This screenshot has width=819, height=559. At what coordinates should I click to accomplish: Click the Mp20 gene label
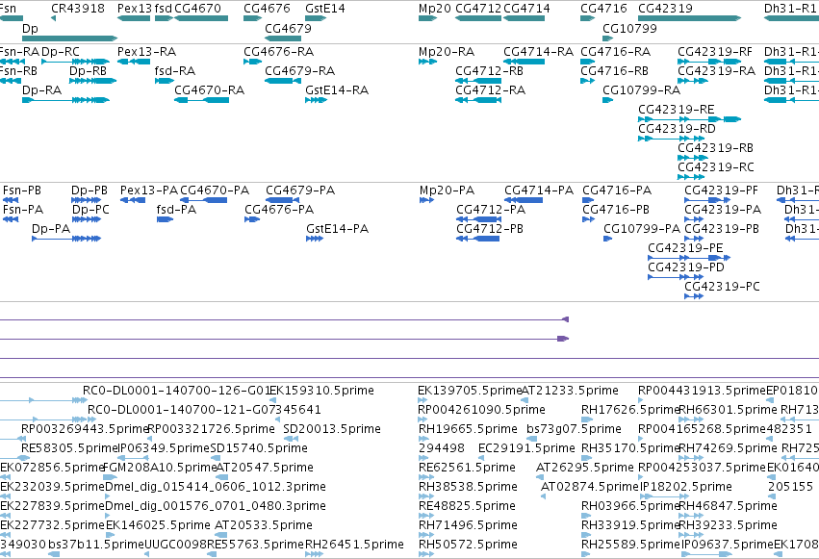pyautogui.click(x=435, y=9)
